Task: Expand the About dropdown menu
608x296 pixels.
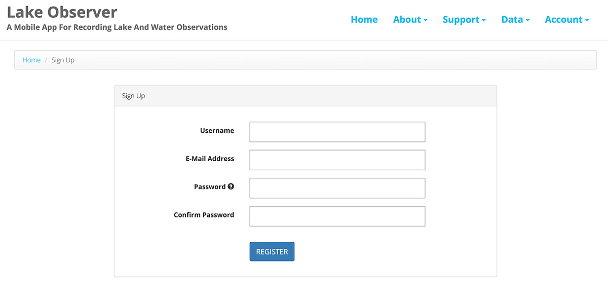Action: (410, 20)
